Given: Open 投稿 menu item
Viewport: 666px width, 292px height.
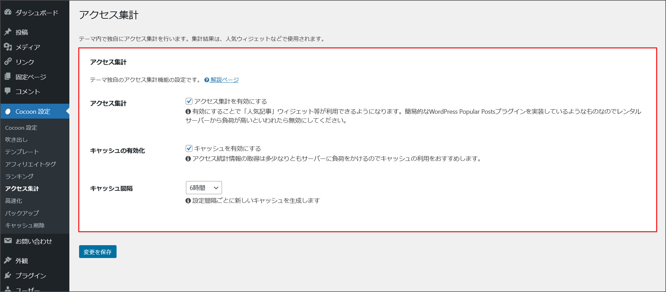Looking at the screenshot, I should [35, 32].
